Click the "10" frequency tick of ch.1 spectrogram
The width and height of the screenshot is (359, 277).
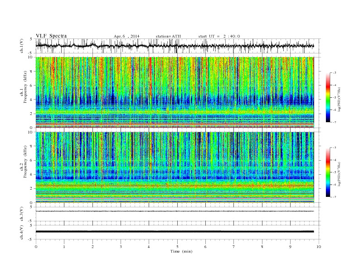pos(30,57)
